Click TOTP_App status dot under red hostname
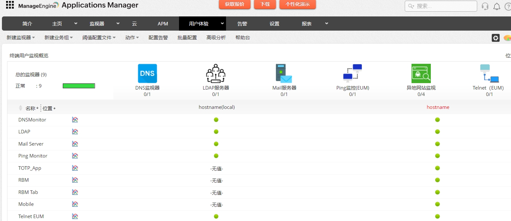This screenshot has height=221, width=511. coord(437,168)
